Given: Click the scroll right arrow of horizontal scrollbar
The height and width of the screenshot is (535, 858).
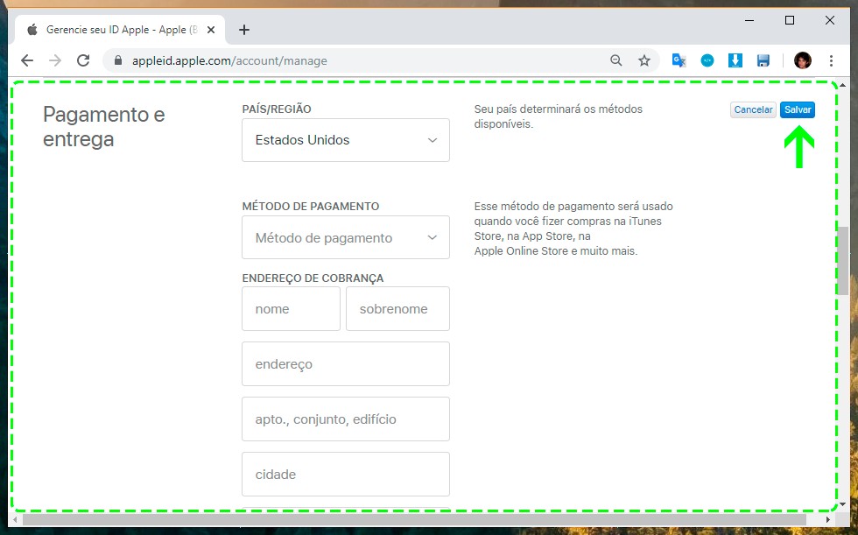Looking at the screenshot, I should [x=828, y=518].
